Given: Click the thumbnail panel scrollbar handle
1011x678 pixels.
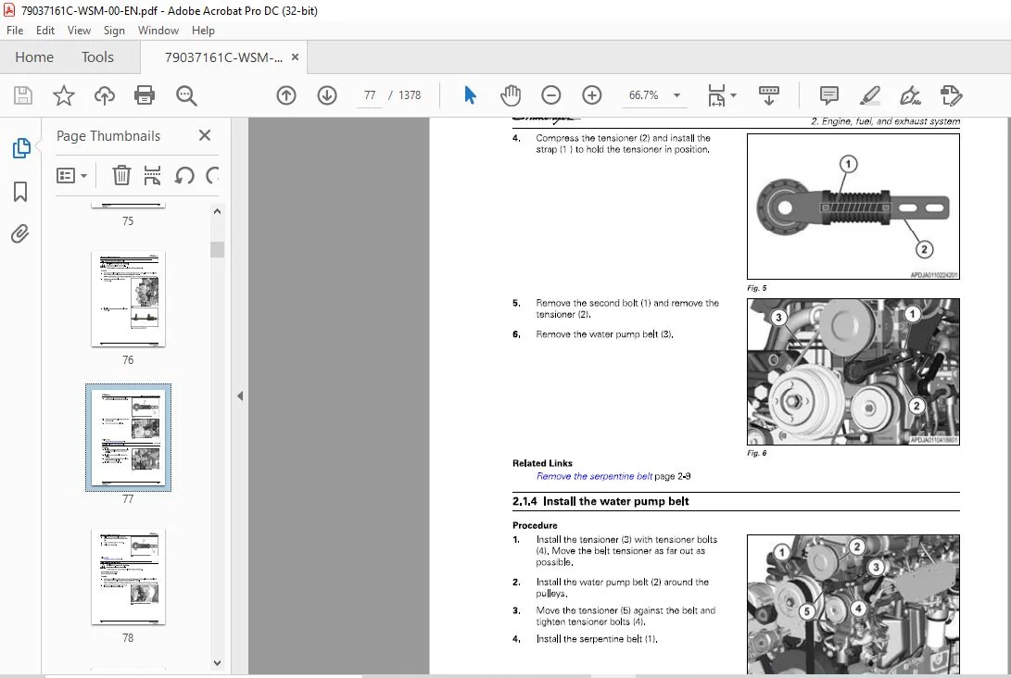Looking at the screenshot, I should tap(217, 249).
